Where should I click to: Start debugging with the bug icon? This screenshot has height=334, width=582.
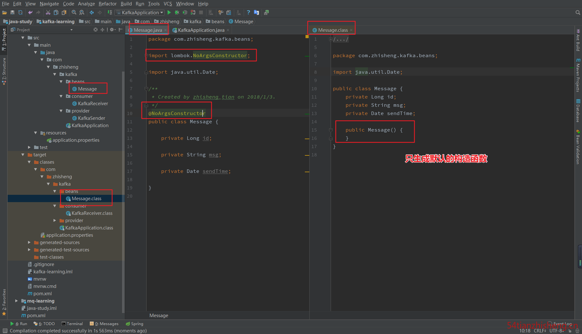[x=177, y=13]
